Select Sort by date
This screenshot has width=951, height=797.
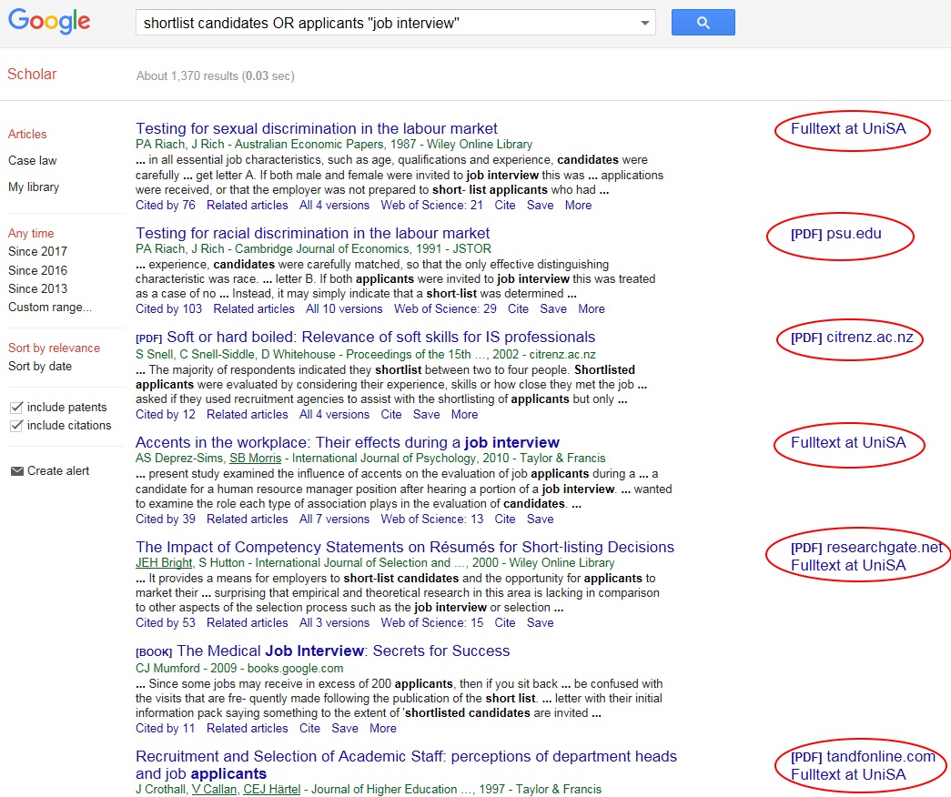(40, 366)
